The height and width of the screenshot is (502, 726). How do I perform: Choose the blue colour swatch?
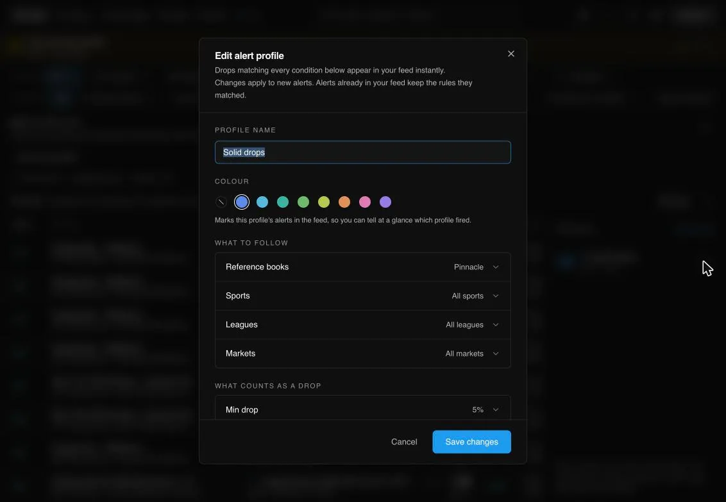point(242,202)
